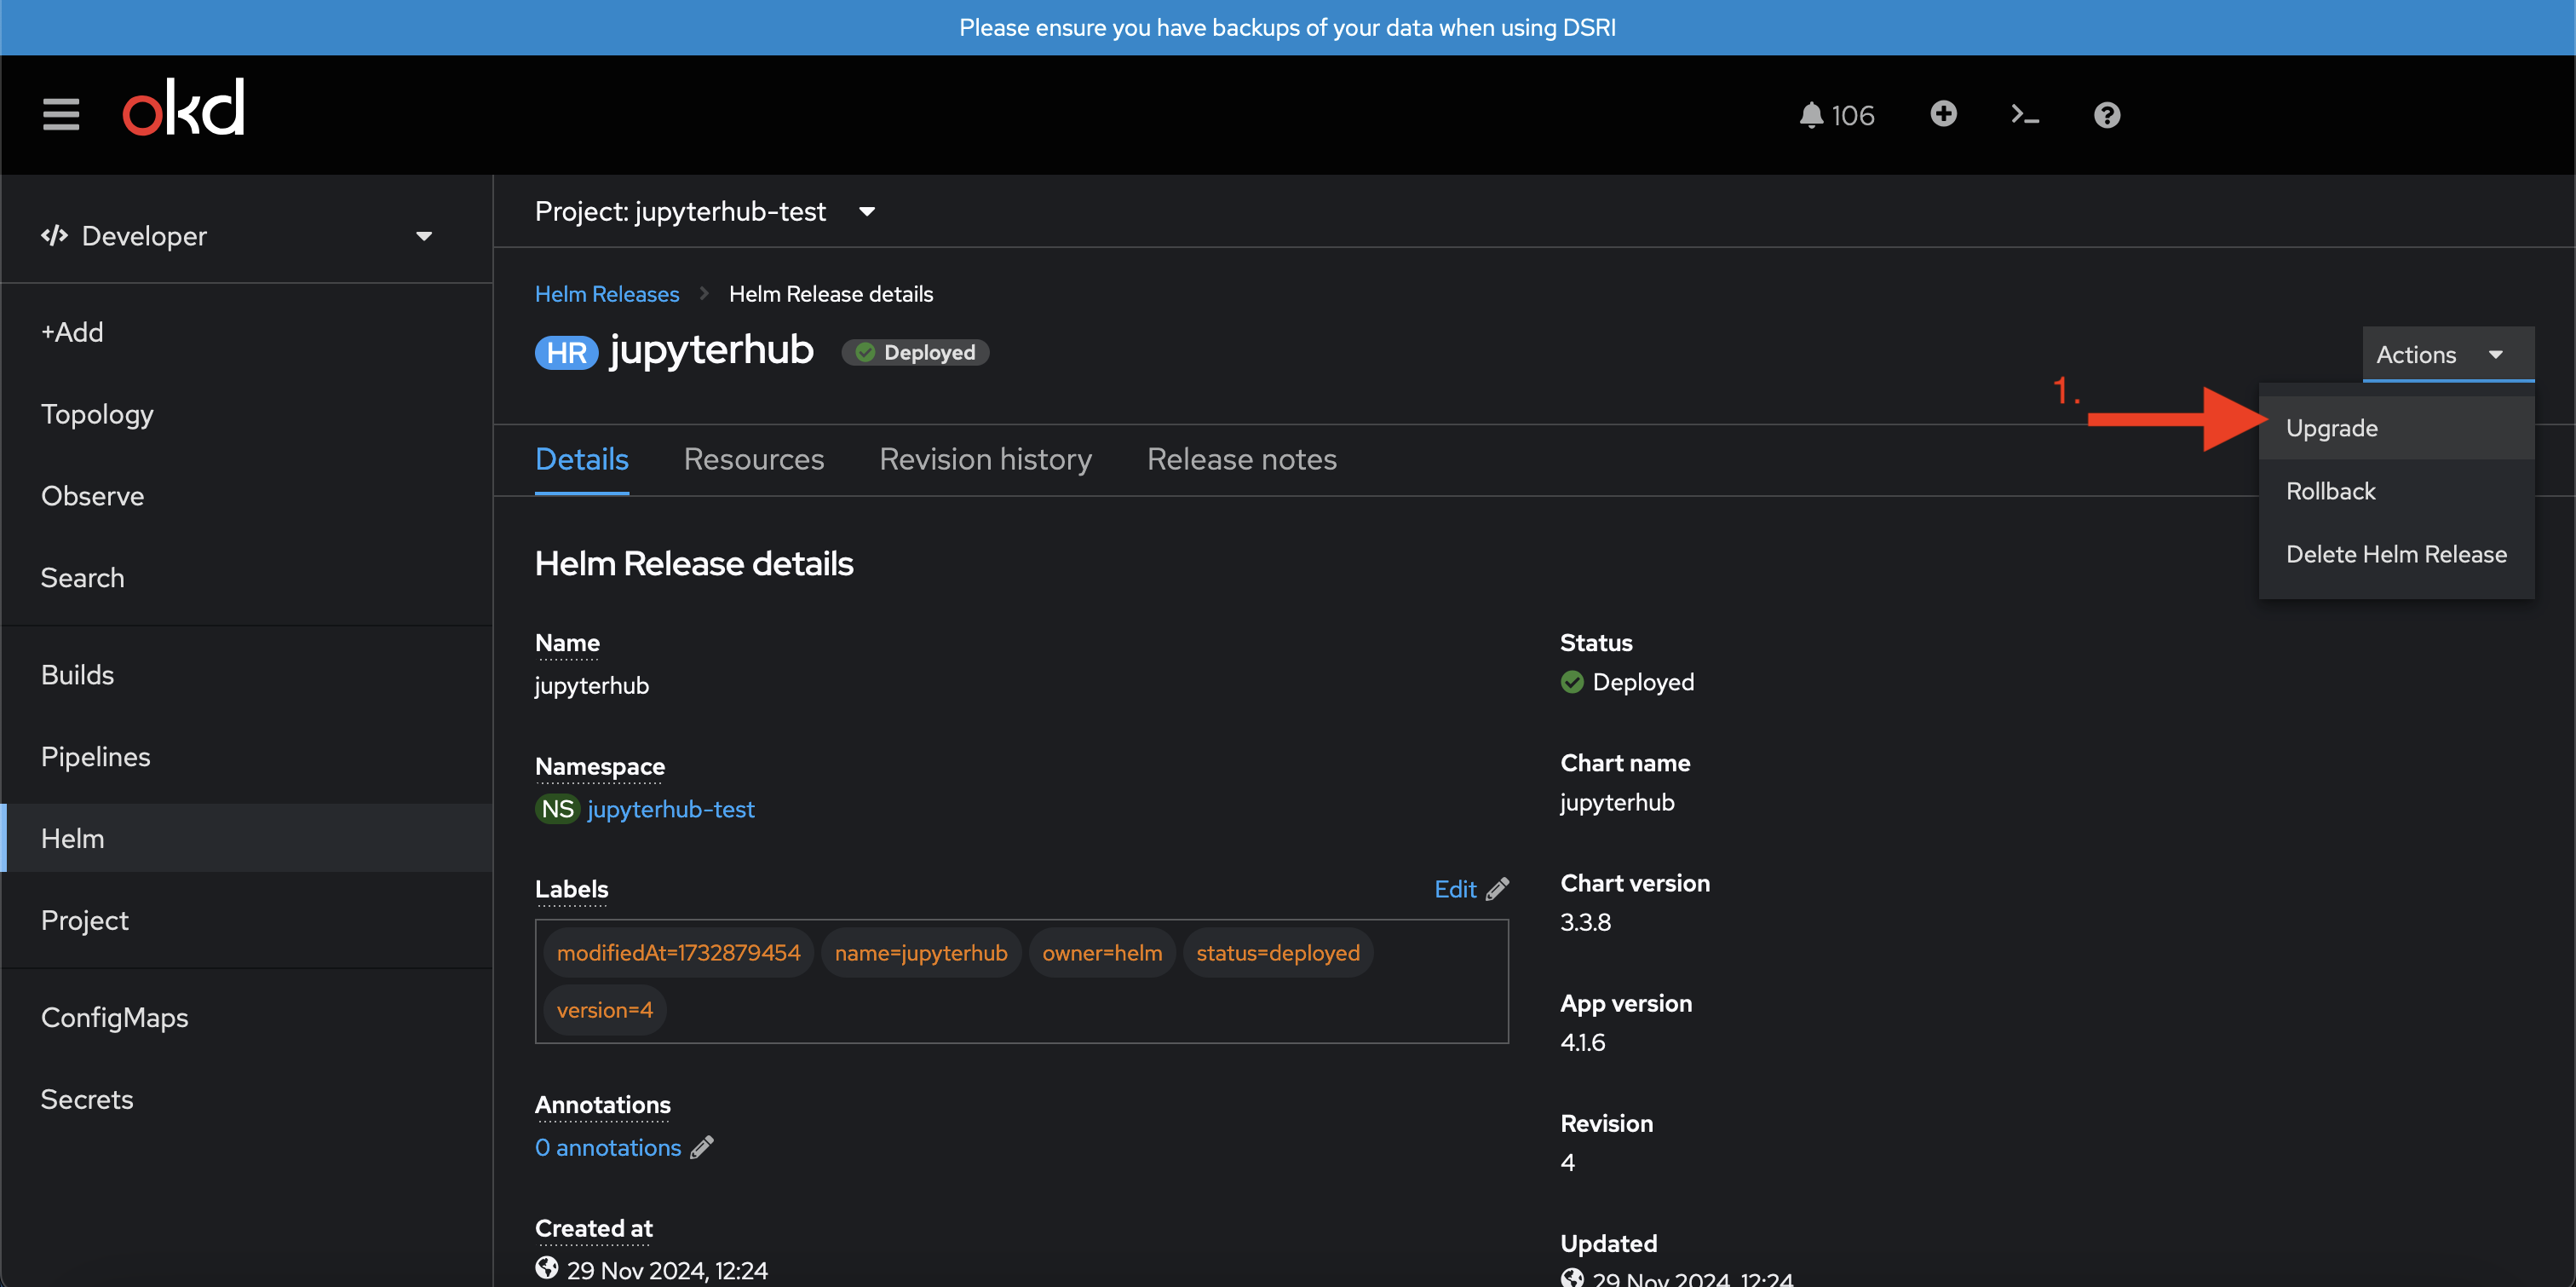Screen dimensions: 2576x1287
Task: Open Pipelines in the sidebar
Action: (x=246, y=757)
